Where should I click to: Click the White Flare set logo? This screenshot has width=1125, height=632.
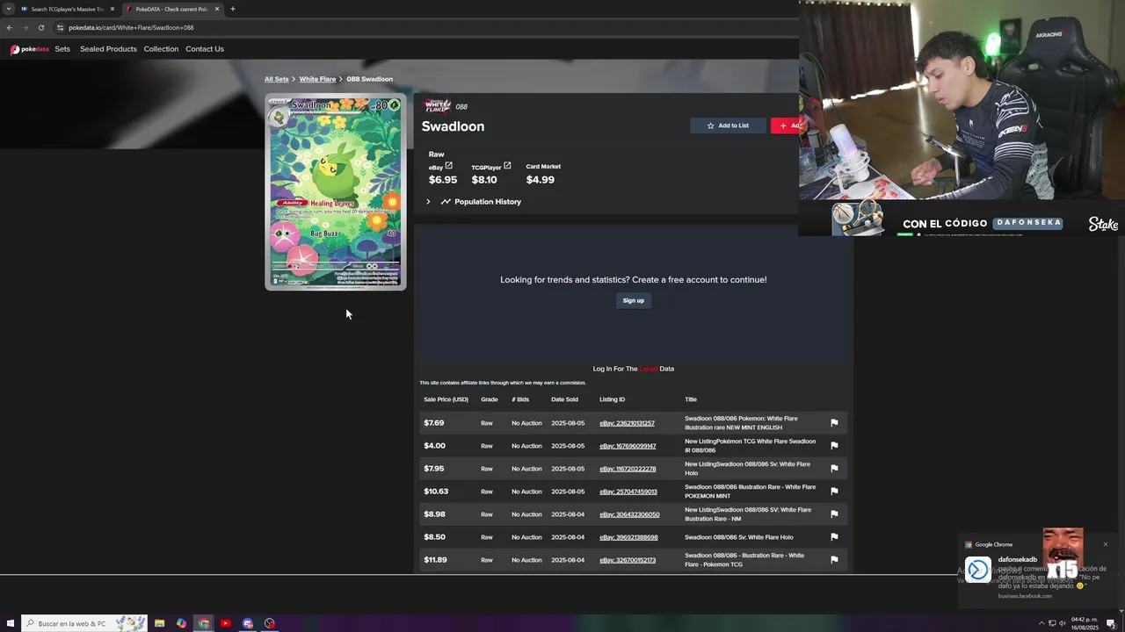pyautogui.click(x=438, y=106)
